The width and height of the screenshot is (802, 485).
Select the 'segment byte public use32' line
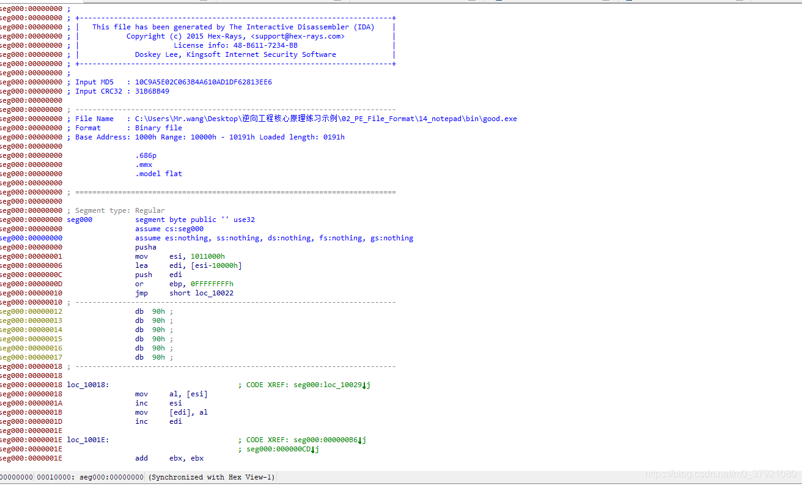pos(195,220)
